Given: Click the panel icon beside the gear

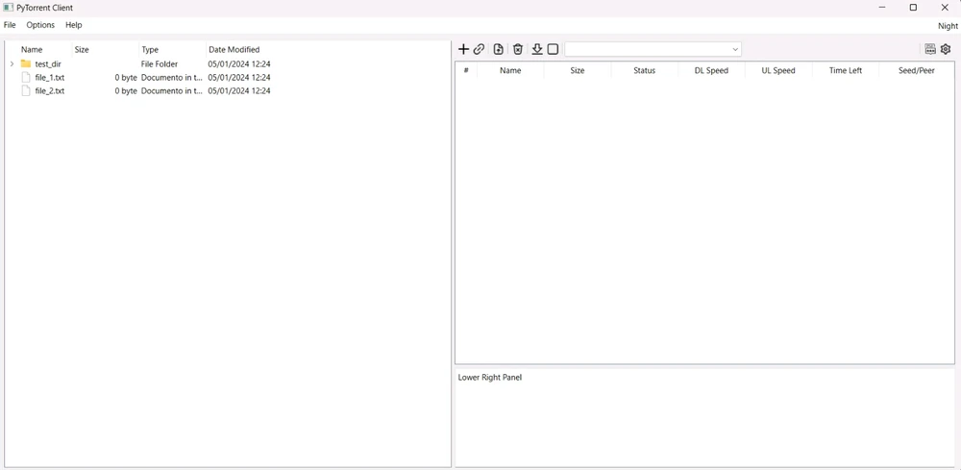Looking at the screenshot, I should [x=930, y=49].
